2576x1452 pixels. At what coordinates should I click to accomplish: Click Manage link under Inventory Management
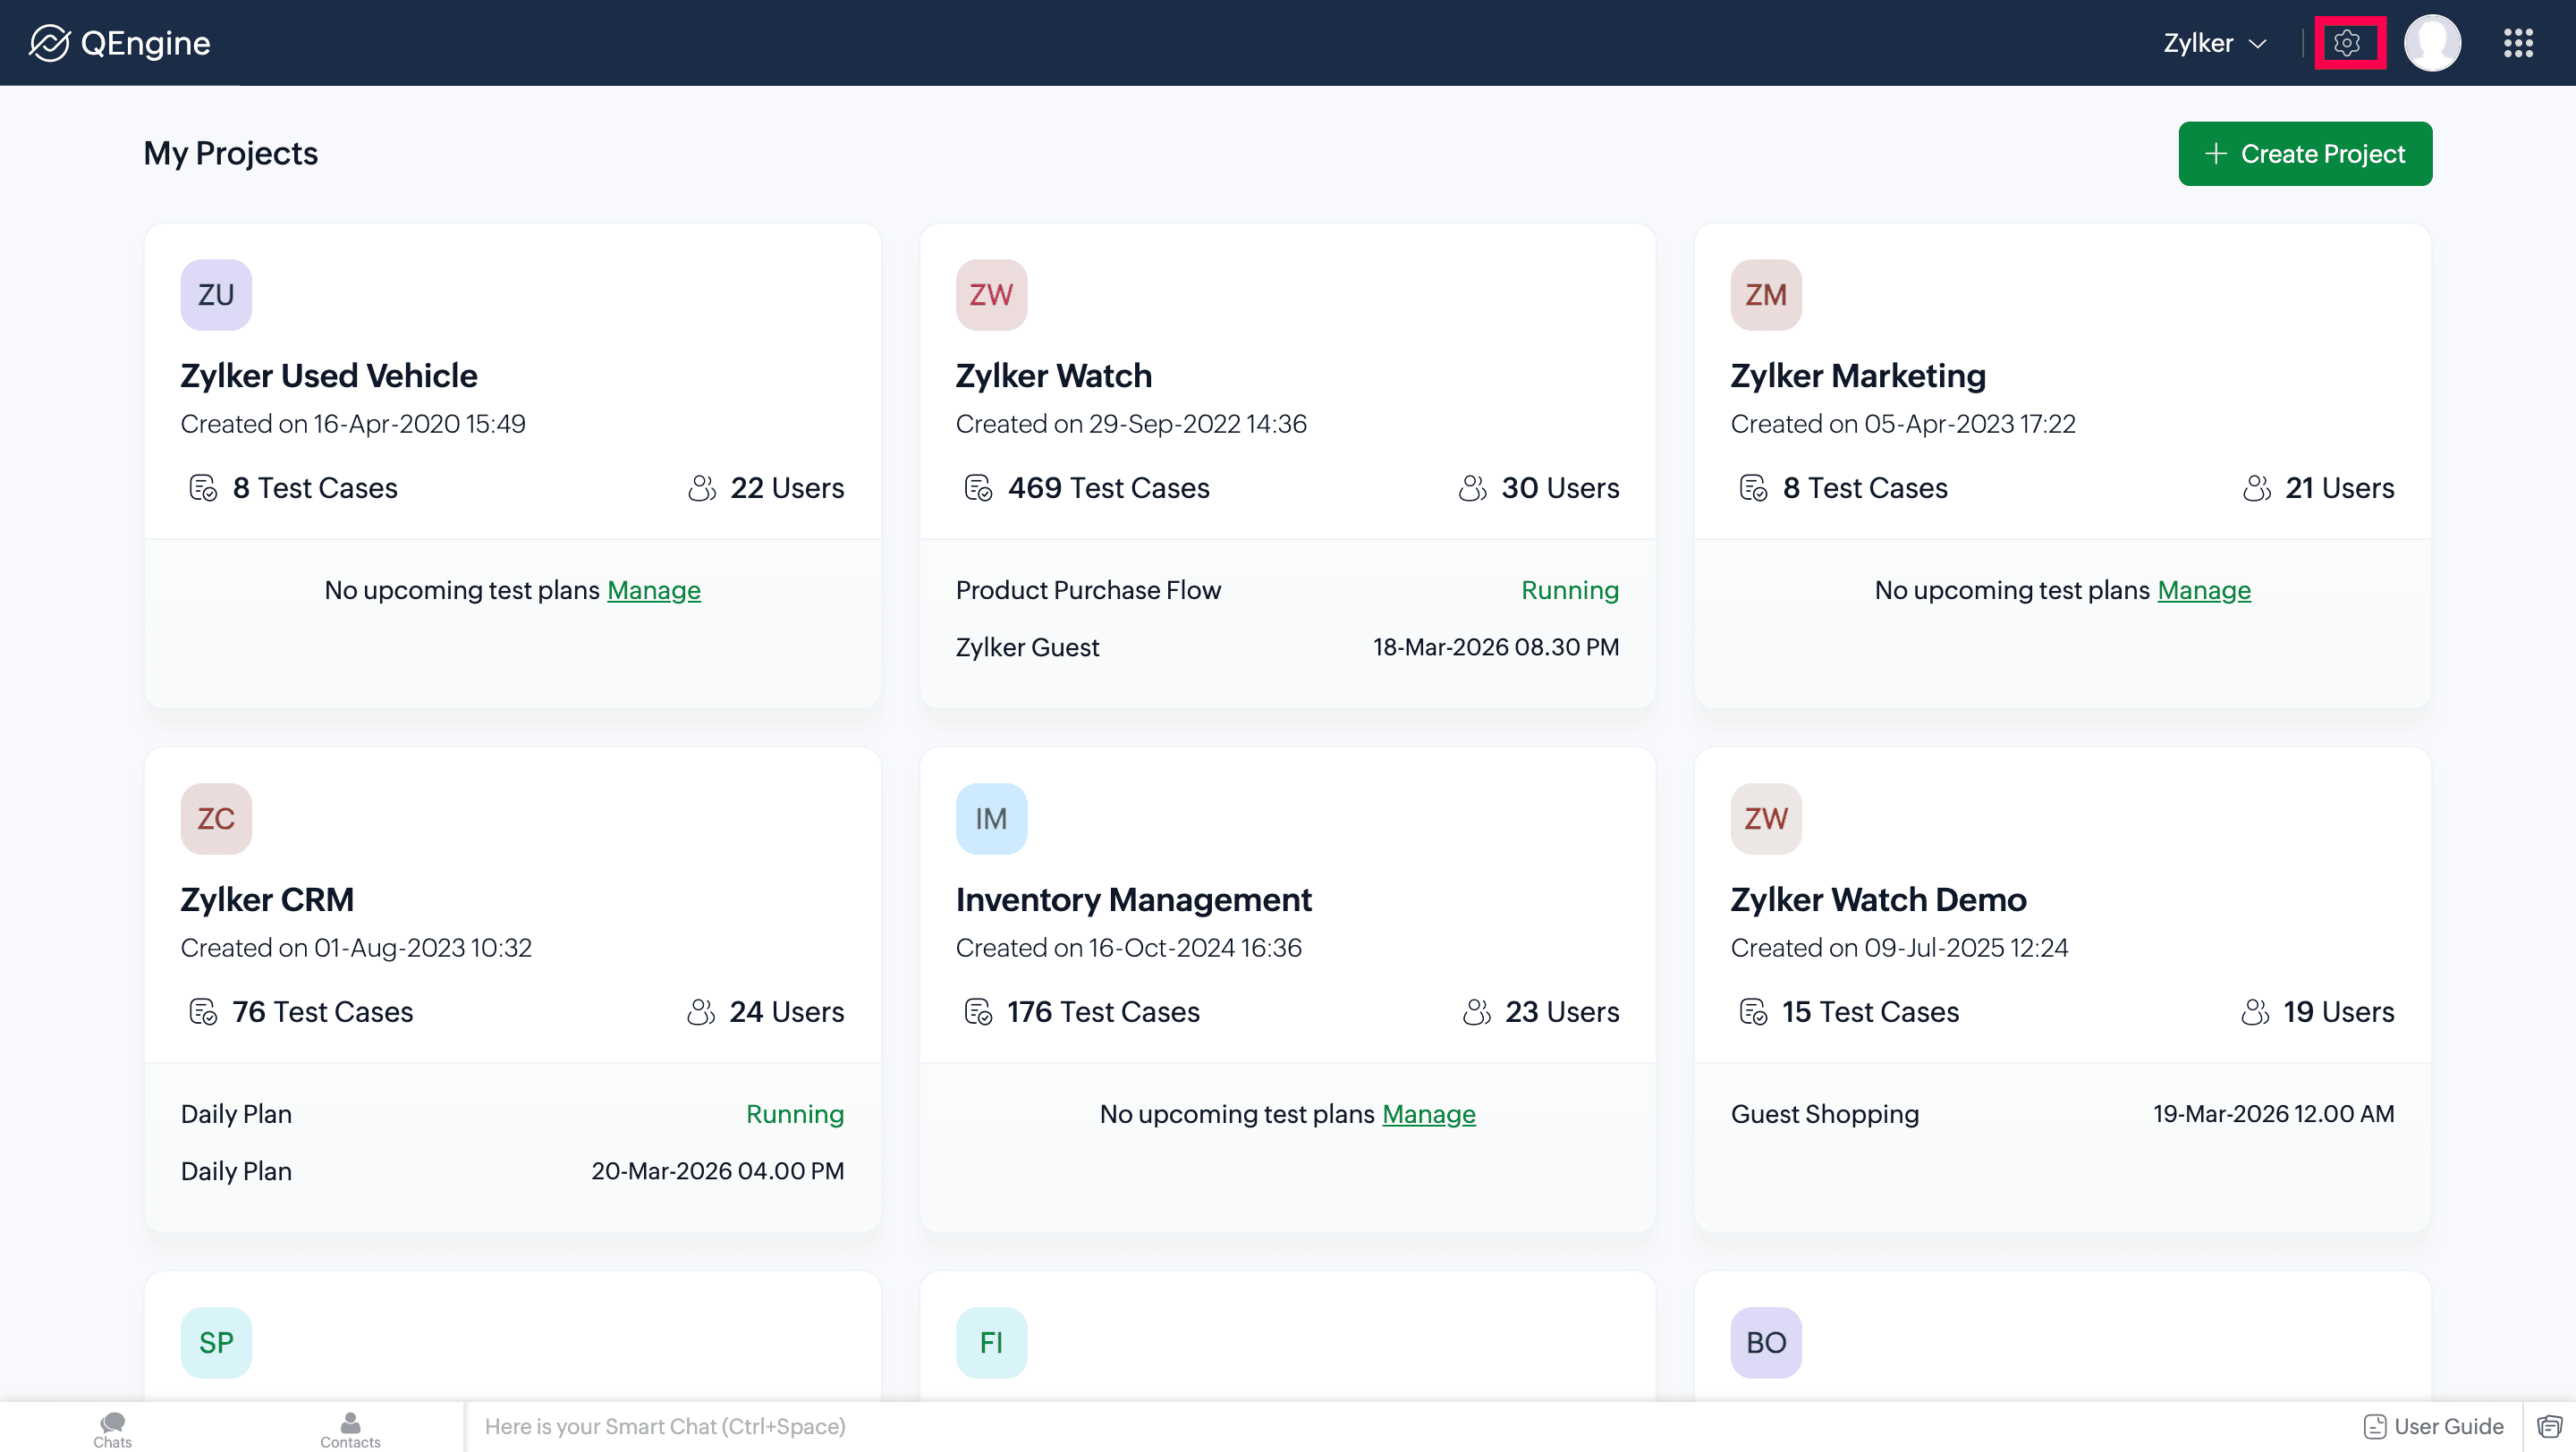tap(1429, 1114)
